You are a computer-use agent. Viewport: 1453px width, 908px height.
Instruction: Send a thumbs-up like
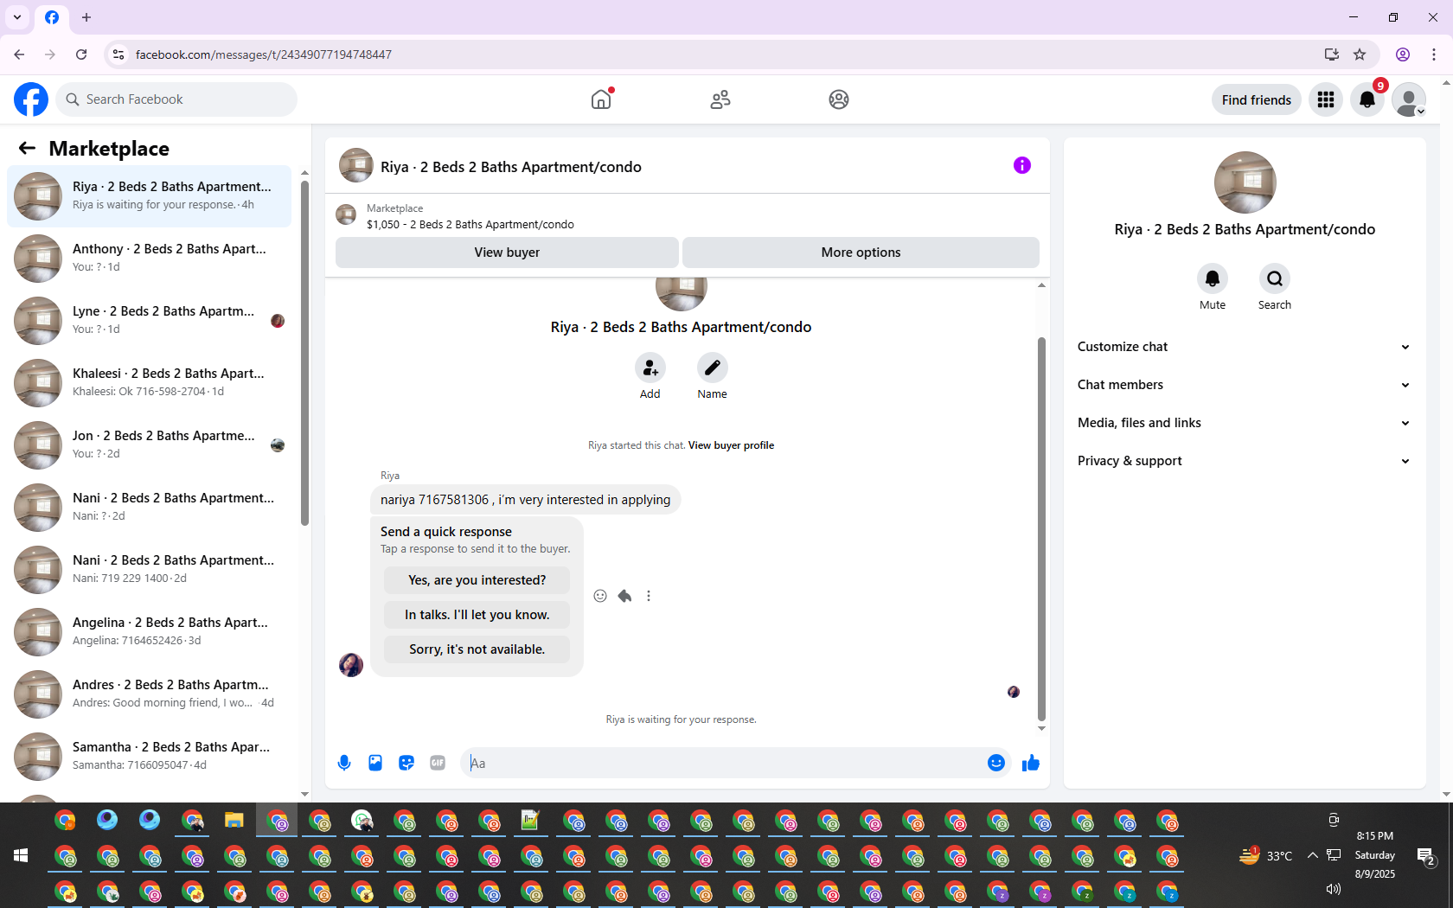tap(1031, 763)
